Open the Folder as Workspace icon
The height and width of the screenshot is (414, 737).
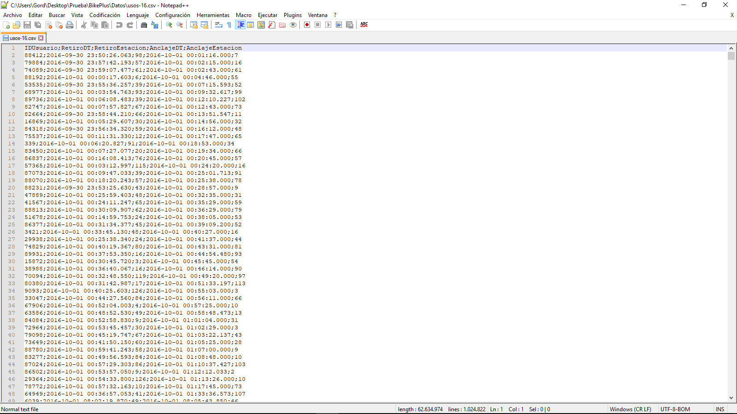point(282,25)
